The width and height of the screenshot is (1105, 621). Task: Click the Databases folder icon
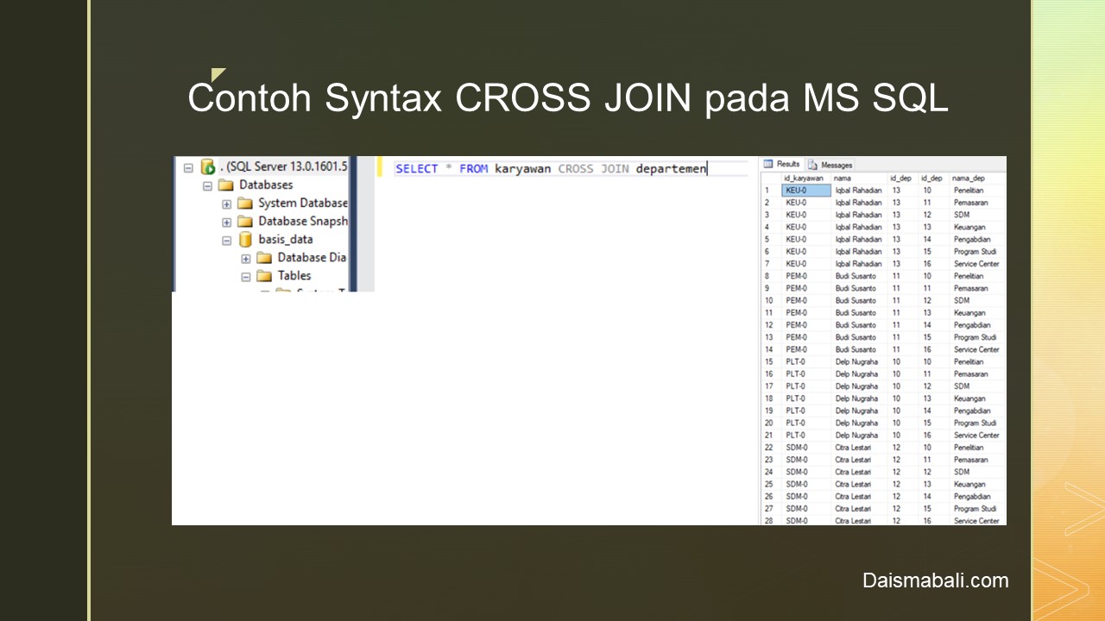pyautogui.click(x=226, y=185)
